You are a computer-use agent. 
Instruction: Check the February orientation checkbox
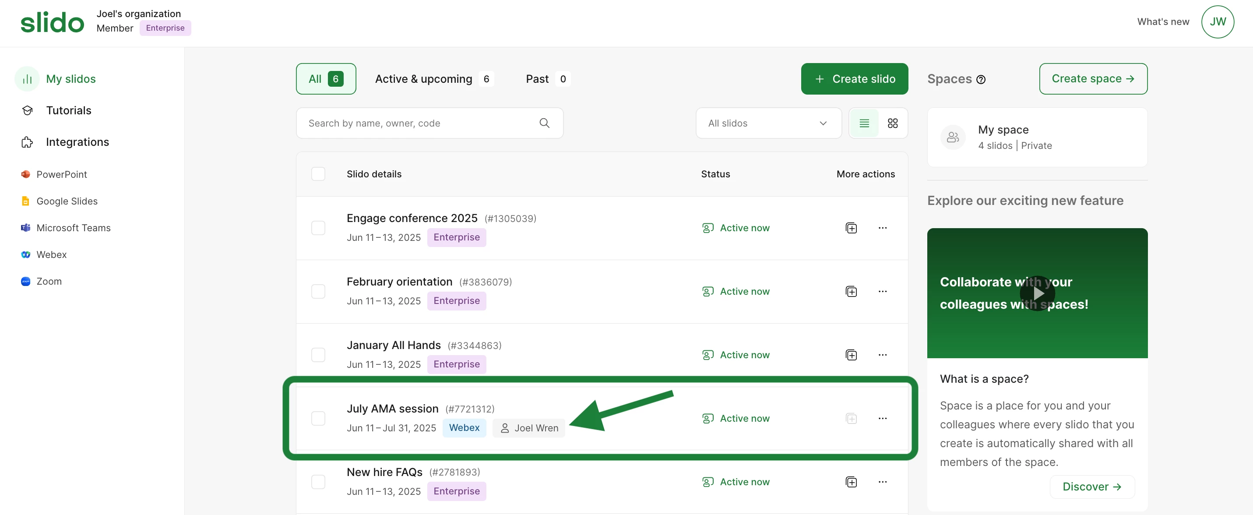(318, 291)
